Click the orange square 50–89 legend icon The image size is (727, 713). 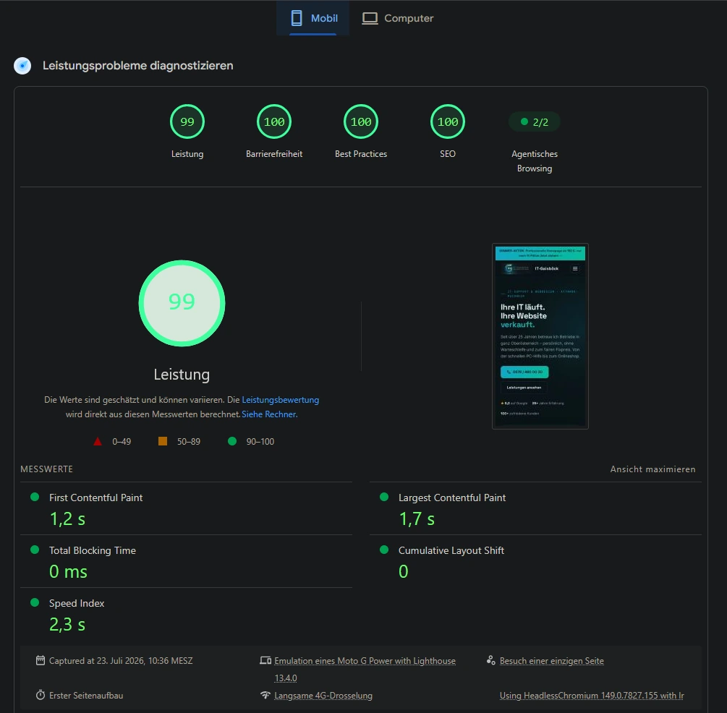coord(163,441)
